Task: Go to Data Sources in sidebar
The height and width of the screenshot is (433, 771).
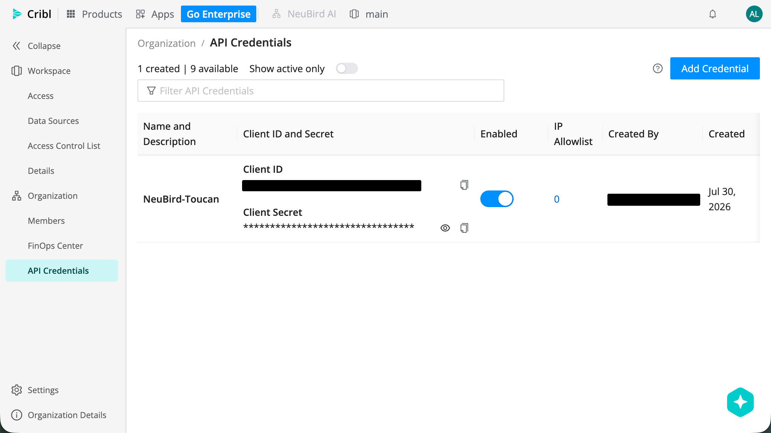Action: [x=53, y=121]
